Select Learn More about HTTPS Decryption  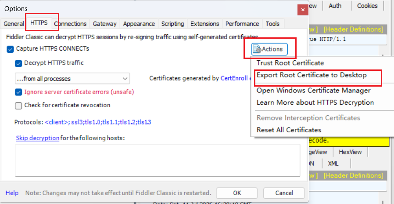point(315,102)
